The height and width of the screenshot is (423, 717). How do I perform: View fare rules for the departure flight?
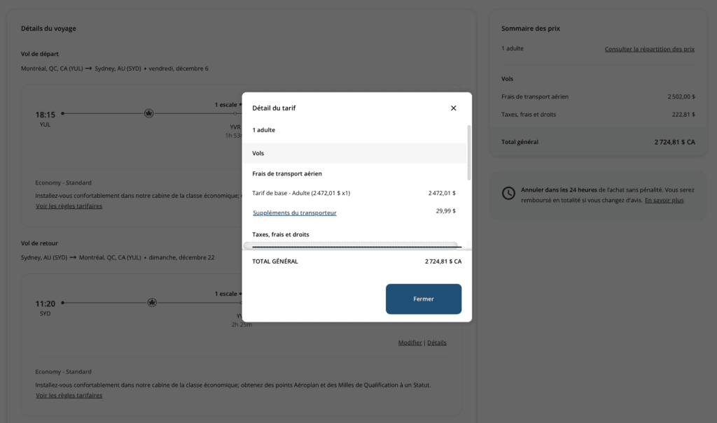(x=69, y=206)
